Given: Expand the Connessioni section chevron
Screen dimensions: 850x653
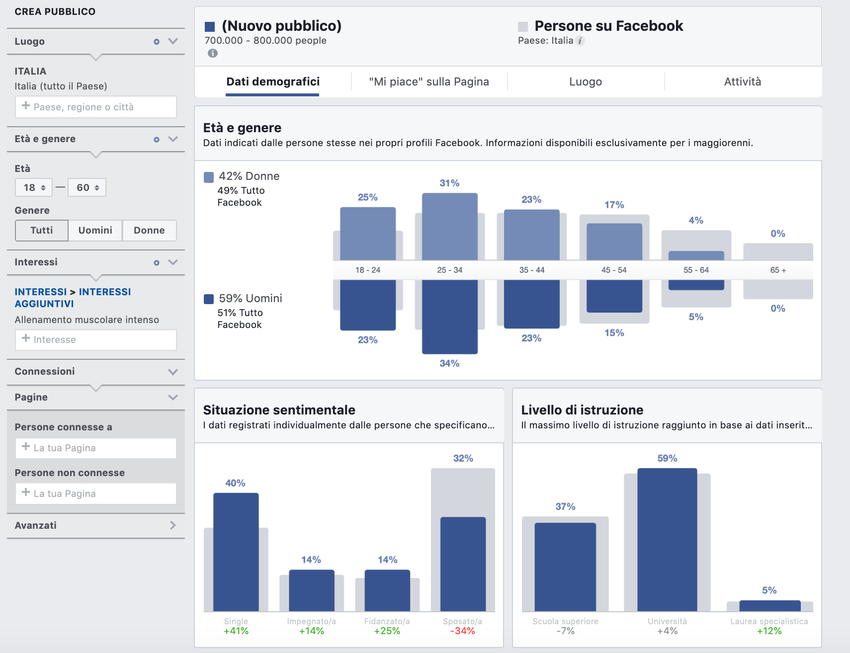Looking at the screenshot, I should point(173,372).
